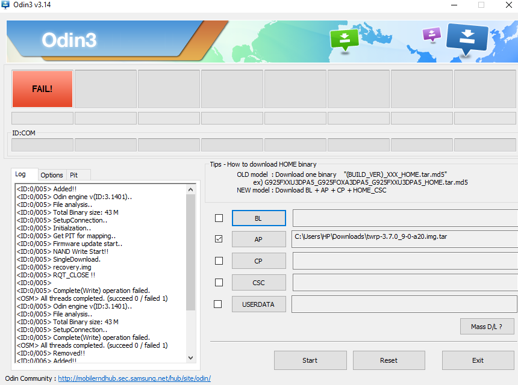Click log line 'Firmware update start..'
Viewport: 518px width, 385px height.
tap(70, 244)
